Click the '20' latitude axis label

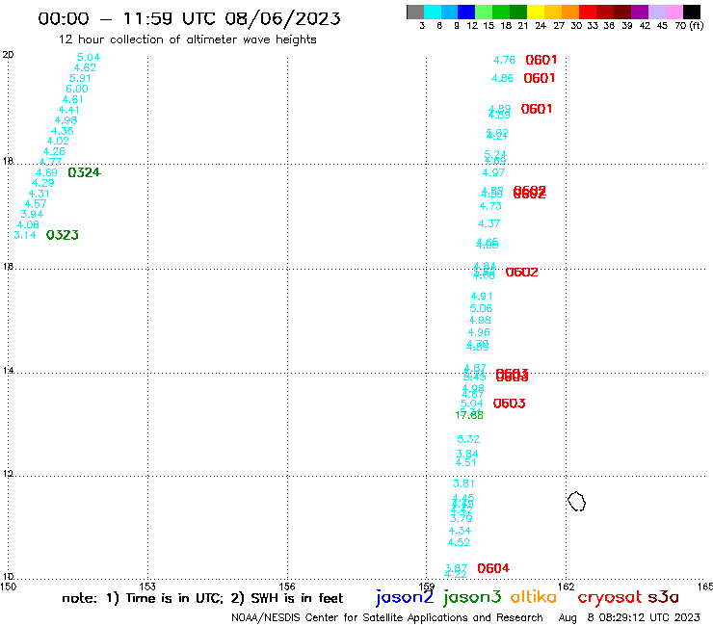pyautogui.click(x=8, y=55)
